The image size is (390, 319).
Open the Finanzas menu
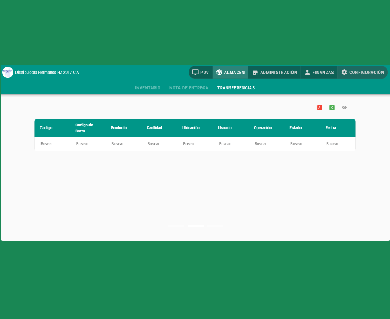click(x=319, y=72)
